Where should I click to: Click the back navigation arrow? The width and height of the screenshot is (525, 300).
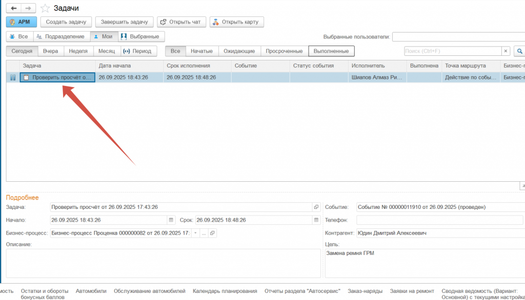(x=14, y=8)
